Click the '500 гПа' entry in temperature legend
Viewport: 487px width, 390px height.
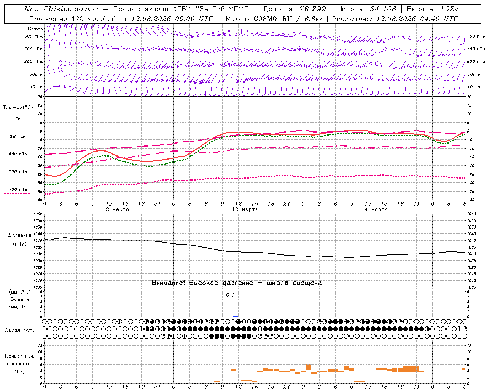(x=18, y=189)
